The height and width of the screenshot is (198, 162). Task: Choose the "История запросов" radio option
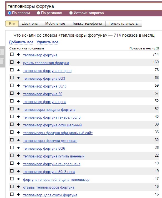(x=71, y=13)
